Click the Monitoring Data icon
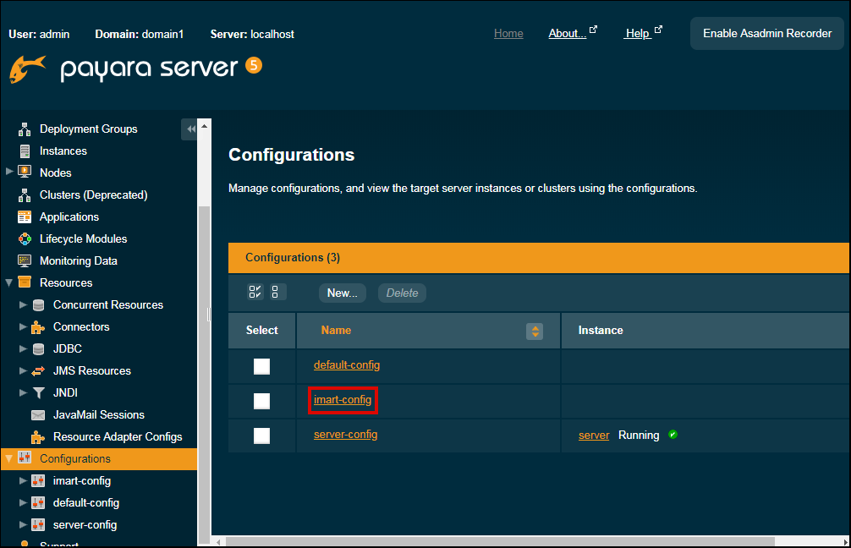The height and width of the screenshot is (548, 851). pyautogui.click(x=25, y=261)
